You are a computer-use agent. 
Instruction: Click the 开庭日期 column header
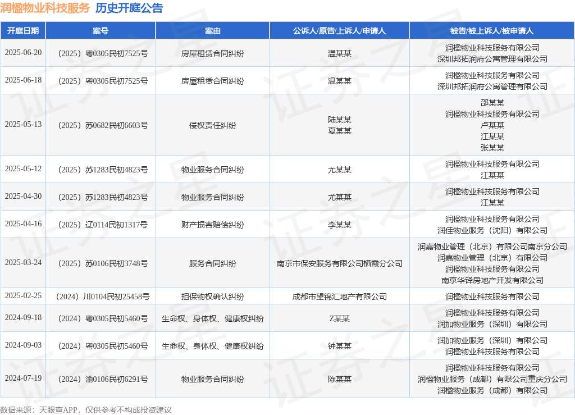tap(23, 31)
